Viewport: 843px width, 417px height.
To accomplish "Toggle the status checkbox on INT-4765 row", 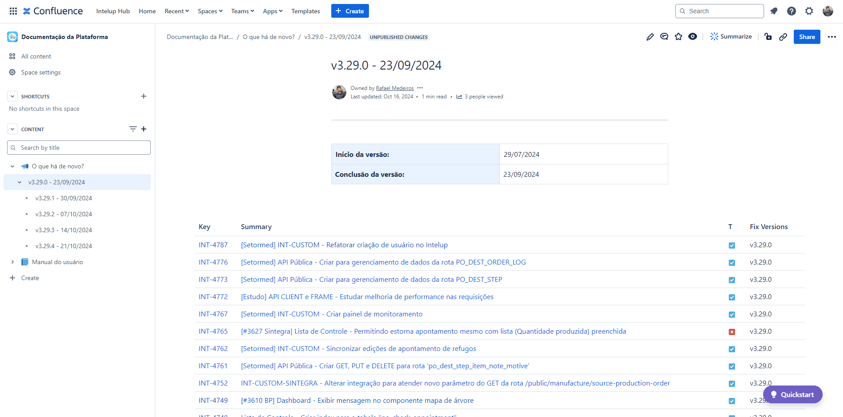I will click(x=732, y=331).
